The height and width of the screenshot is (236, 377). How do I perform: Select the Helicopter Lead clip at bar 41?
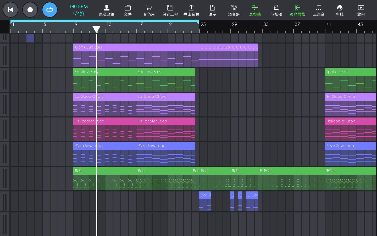point(350,129)
